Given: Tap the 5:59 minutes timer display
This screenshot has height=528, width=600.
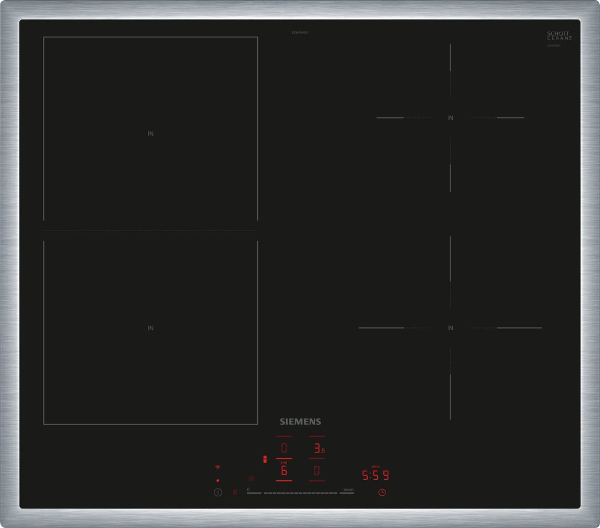Looking at the screenshot, I should [376, 475].
